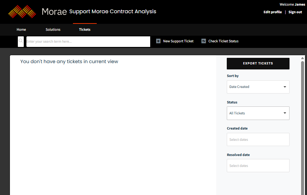Focus the search term input field

point(88,42)
